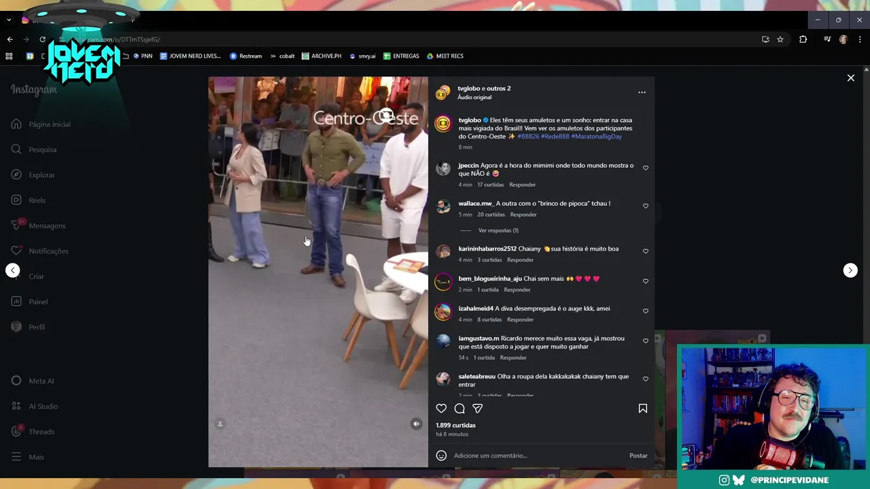Screen dimensions: 870x489
Task: Like saleteabreuu's comment
Action: [646, 379]
